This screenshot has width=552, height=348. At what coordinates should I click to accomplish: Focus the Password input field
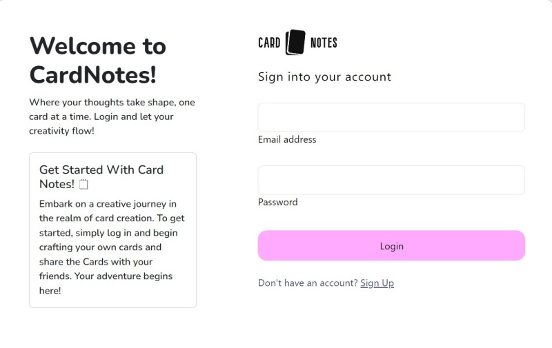(x=391, y=180)
